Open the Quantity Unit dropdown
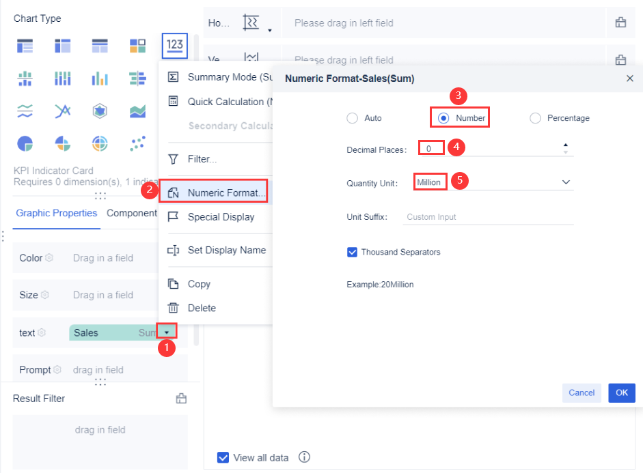 pyautogui.click(x=566, y=182)
